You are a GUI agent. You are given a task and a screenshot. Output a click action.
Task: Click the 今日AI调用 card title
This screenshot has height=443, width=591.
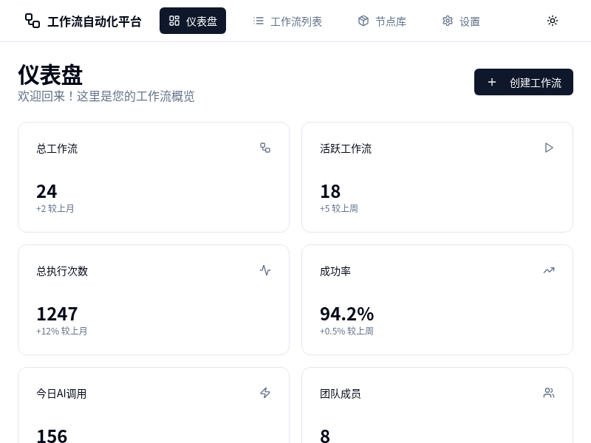click(61, 394)
